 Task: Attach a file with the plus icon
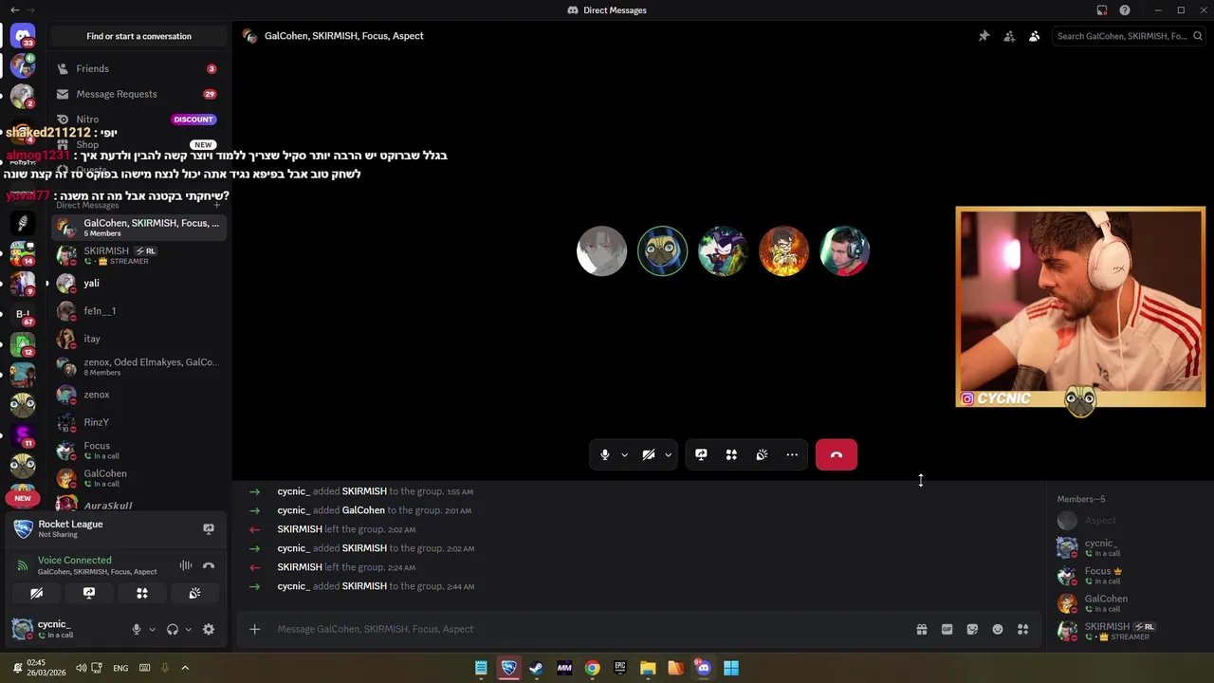[255, 629]
